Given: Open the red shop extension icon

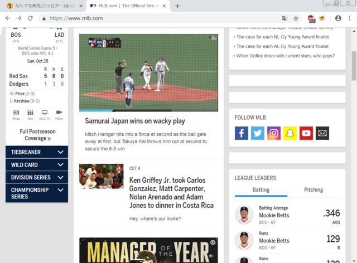Looking at the screenshot, I should pos(311,18).
